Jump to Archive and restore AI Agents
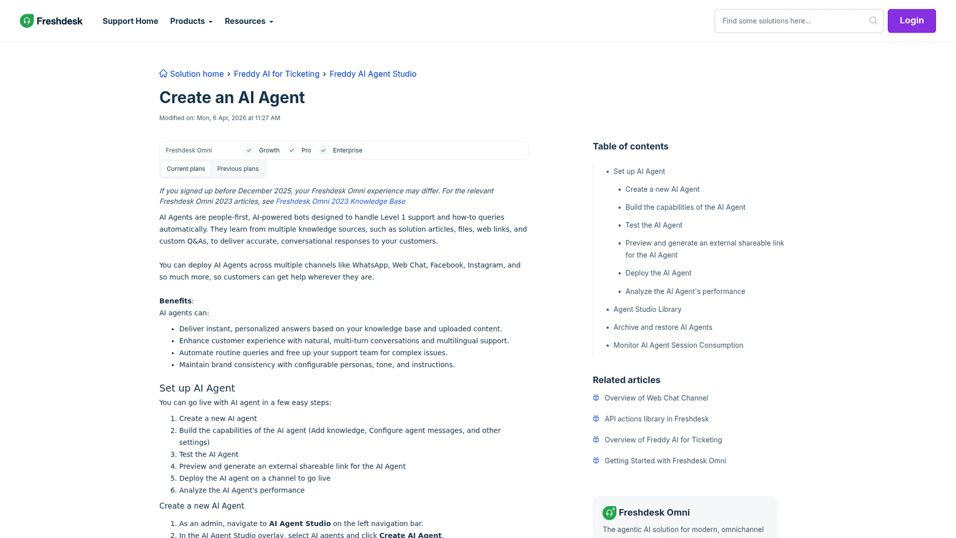 coord(662,327)
